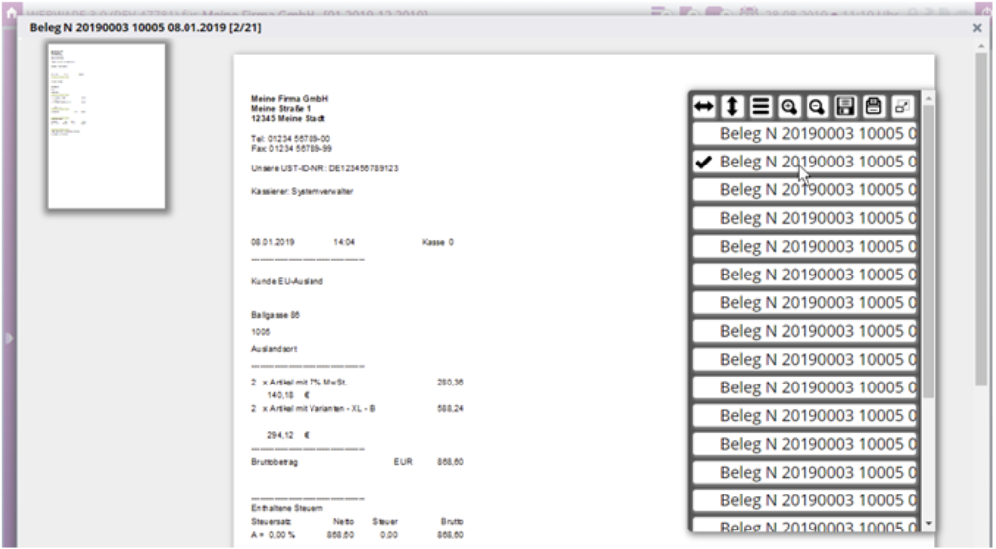Zoom out with the magnifier minus icon

(816, 105)
